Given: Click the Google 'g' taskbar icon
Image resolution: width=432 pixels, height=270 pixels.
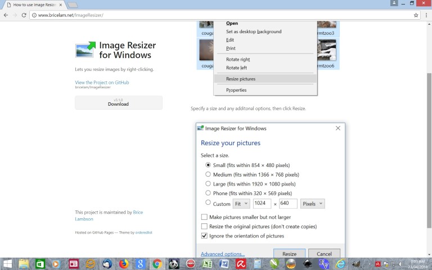Looking at the screenshot, I should pyautogui.click(x=140, y=264).
